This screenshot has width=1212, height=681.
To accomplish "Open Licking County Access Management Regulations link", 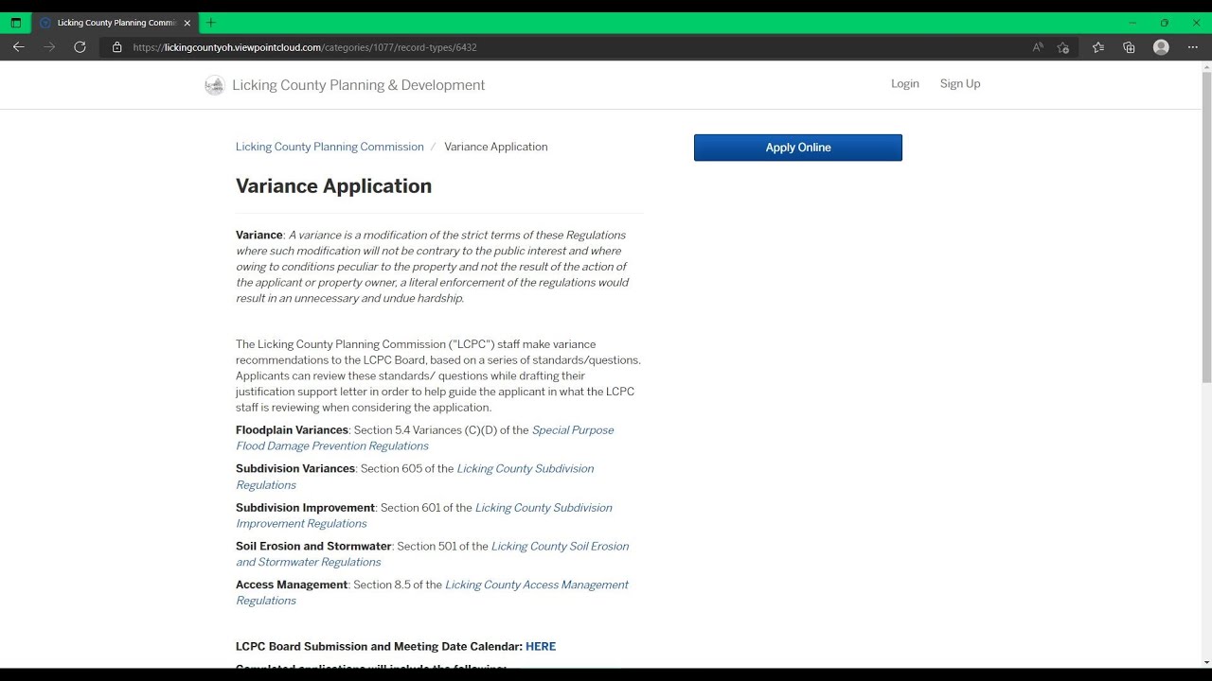I will (x=432, y=593).
